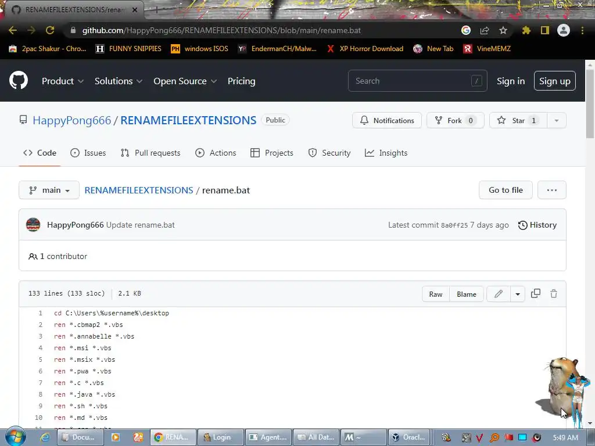Select the Code tab
595x446 pixels.
coord(40,153)
